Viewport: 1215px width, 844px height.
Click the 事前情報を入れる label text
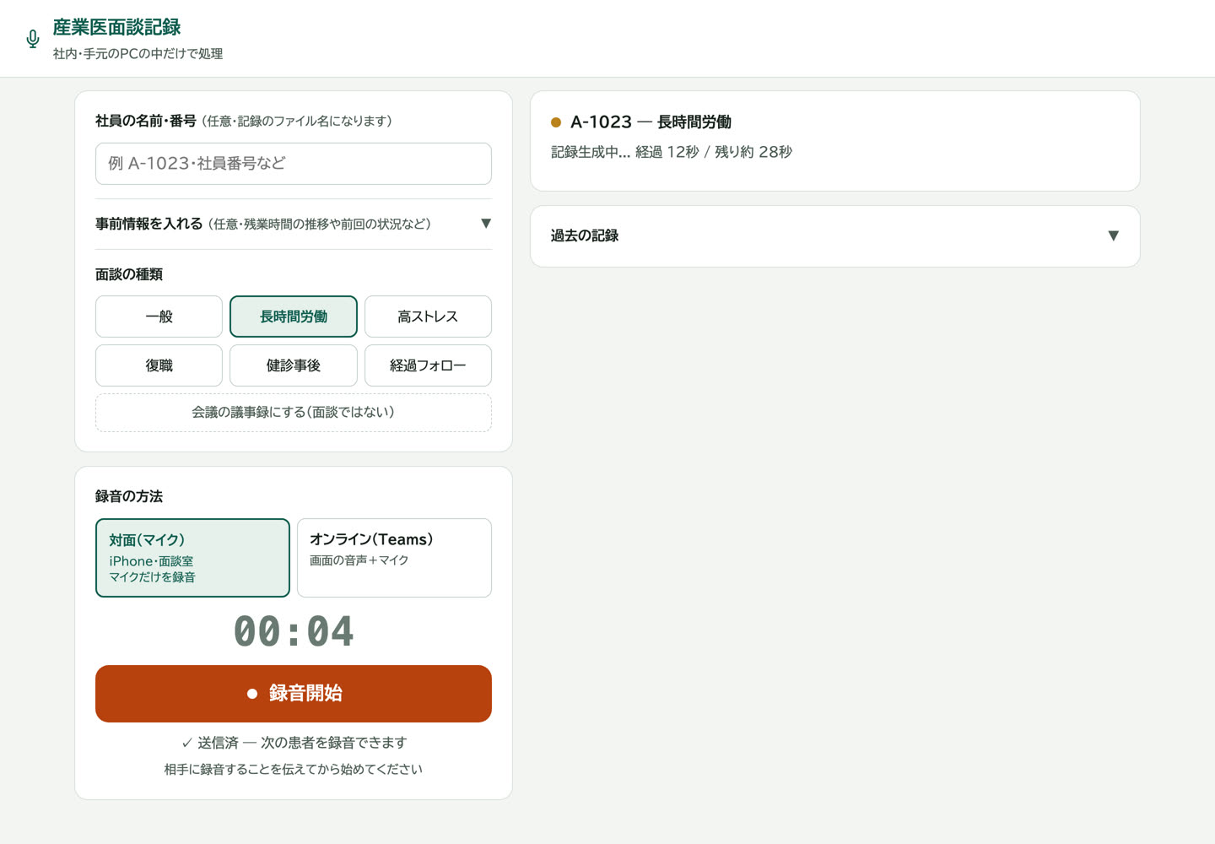point(149,224)
